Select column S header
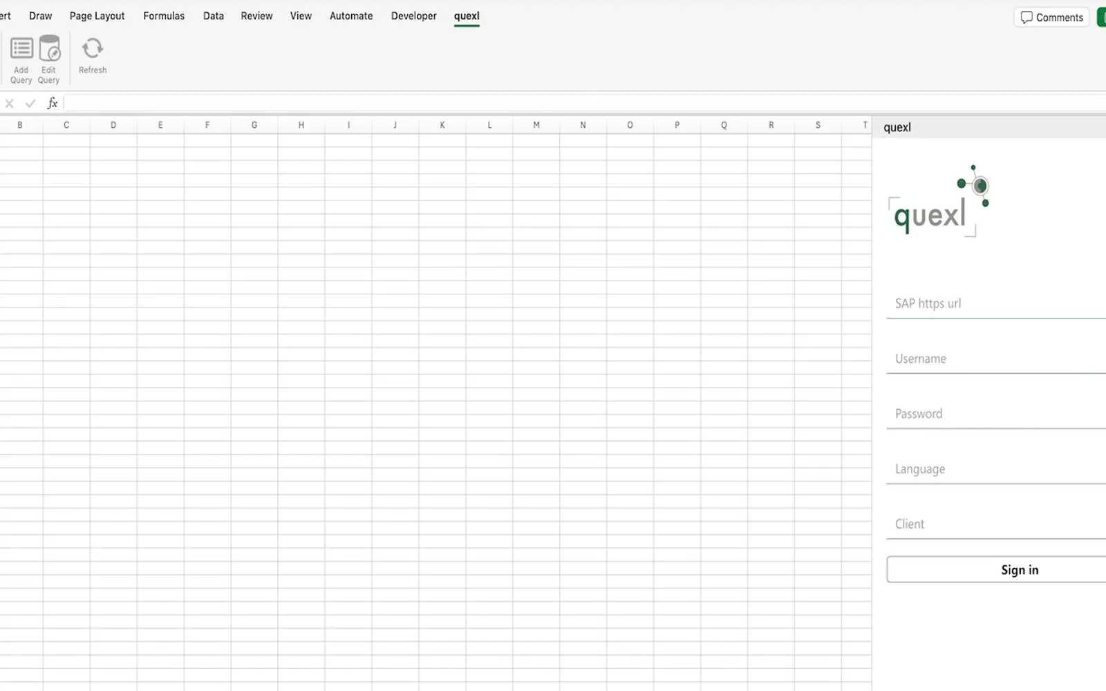Viewport: 1106px width, 691px height. coord(818,125)
